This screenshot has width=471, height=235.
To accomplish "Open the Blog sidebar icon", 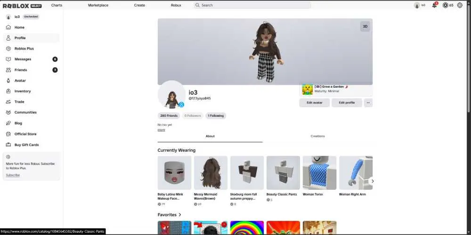I will click(8, 123).
